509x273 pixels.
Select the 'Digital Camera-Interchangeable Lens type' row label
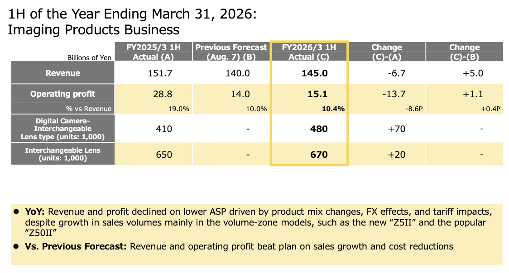(x=62, y=129)
